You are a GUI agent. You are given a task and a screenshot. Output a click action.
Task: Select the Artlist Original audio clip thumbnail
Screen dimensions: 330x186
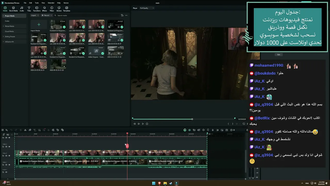pos(96,51)
